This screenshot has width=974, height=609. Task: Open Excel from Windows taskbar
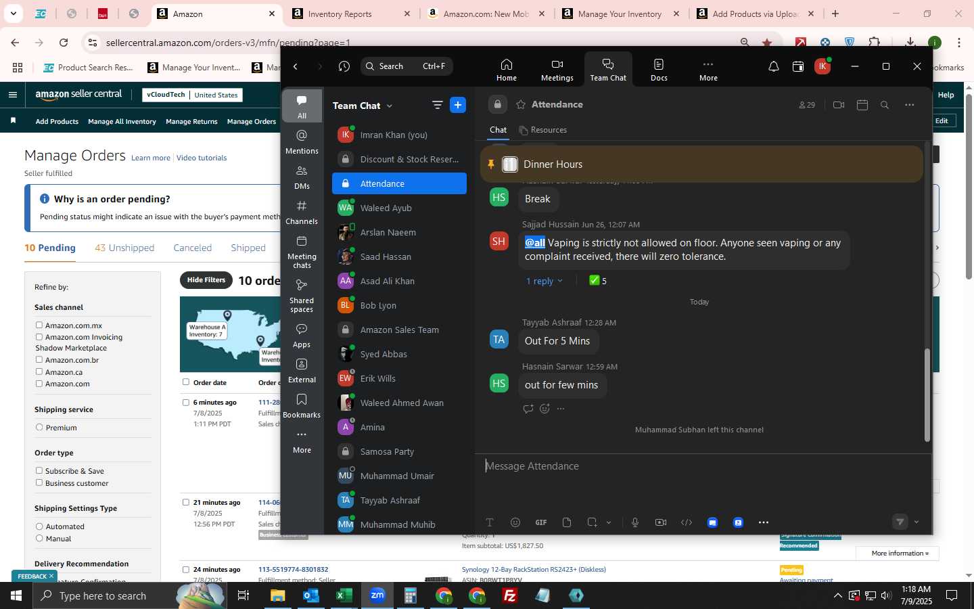point(344,595)
